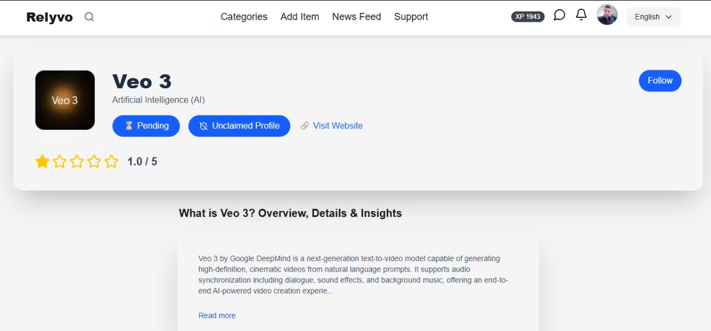Expand the English language dropdown
The image size is (711, 331).
(x=654, y=17)
